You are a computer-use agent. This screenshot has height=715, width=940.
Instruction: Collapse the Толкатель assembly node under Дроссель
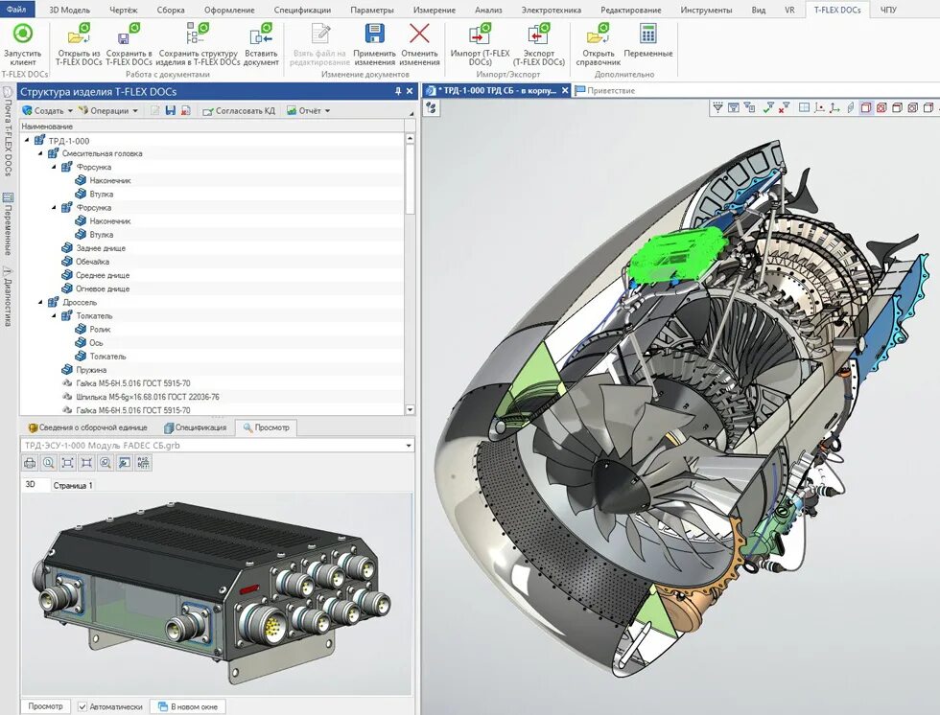[54, 315]
